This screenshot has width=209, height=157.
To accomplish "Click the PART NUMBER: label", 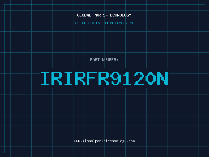I will pyautogui.click(x=104, y=60).
